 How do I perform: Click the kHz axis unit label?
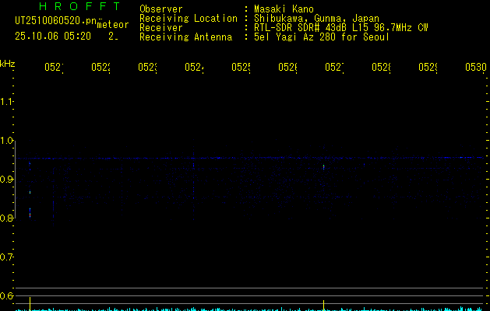coord(8,64)
